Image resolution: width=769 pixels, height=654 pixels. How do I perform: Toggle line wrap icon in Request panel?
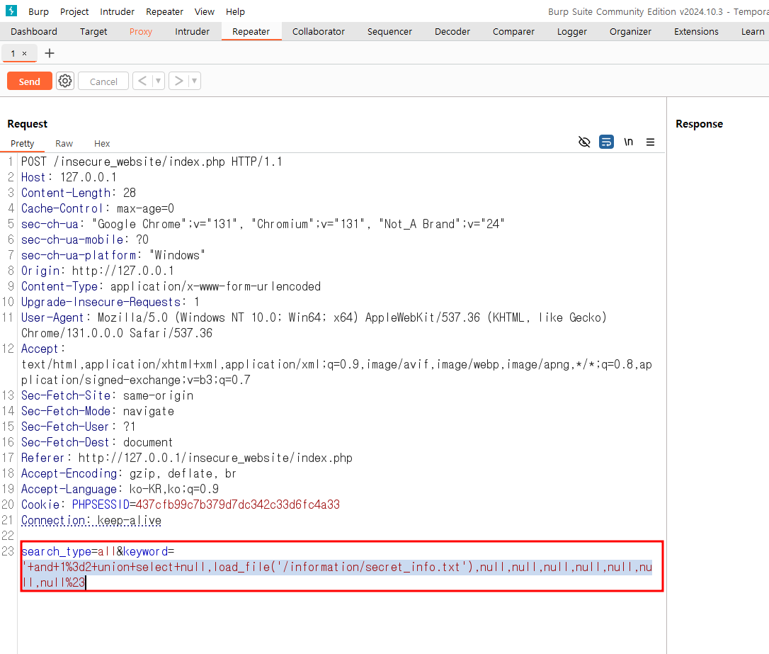[606, 142]
